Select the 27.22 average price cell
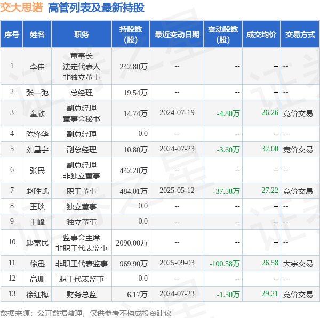The height and width of the screenshot is (318, 320). tap(270, 190)
